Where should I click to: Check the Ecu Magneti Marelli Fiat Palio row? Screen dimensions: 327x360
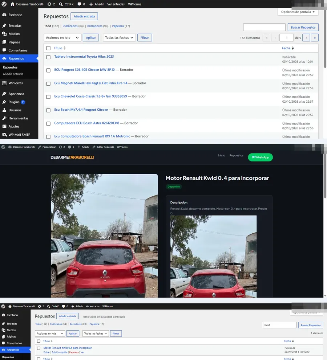pos(48,83)
